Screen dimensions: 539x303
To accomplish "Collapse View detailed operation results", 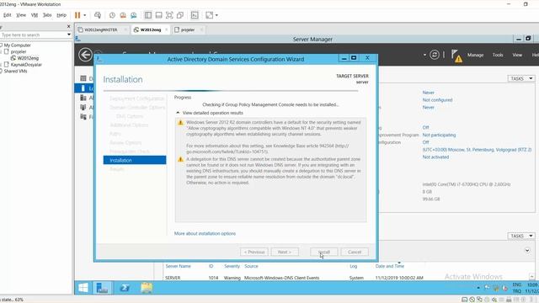I will [209, 113].
